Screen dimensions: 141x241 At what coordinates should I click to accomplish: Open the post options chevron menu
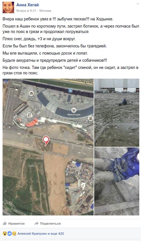(138, 4)
